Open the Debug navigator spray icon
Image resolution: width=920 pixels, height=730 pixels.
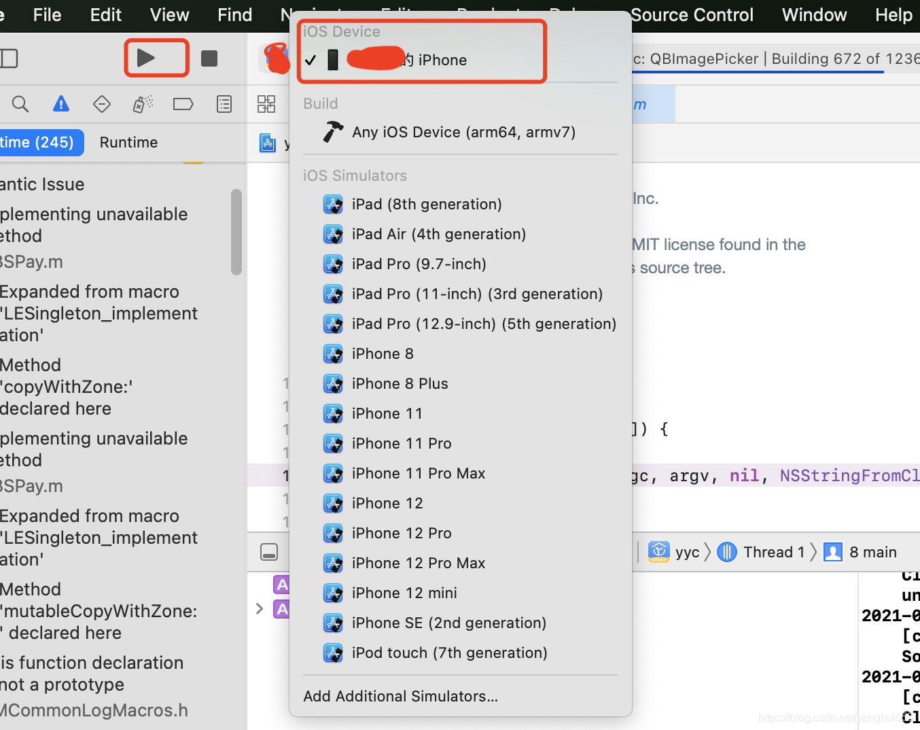click(x=143, y=104)
